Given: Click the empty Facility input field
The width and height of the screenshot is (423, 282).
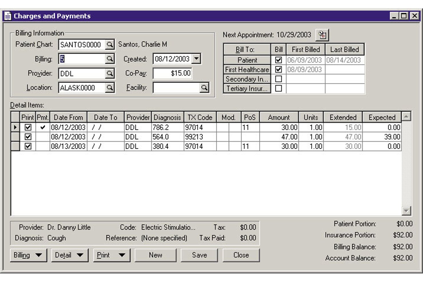Looking at the screenshot, I should (x=176, y=88).
